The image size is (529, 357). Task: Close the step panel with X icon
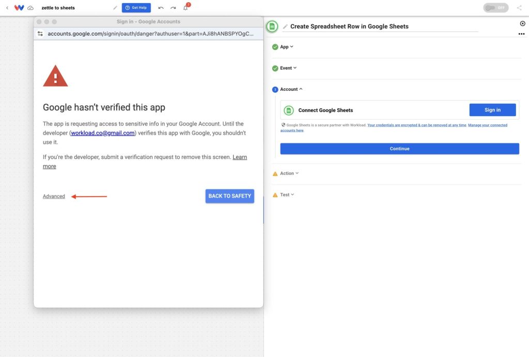click(x=522, y=23)
